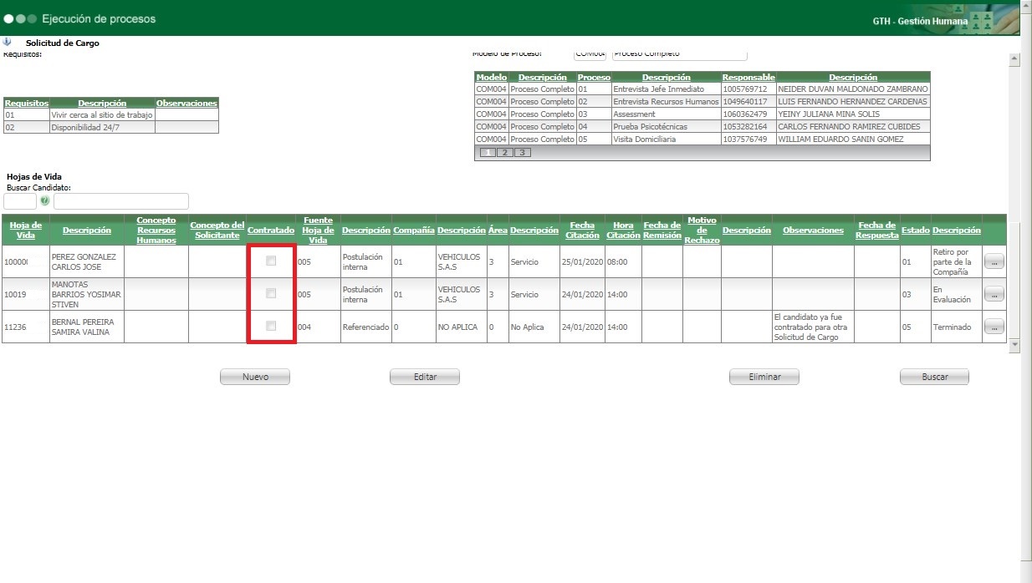Toggle Contratado checkbox for BERNAL PEREIRA SAMIRA
The image size is (1032, 583).
pyautogui.click(x=271, y=326)
